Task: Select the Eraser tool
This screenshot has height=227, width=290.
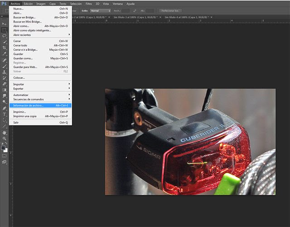Action: click(x=4, y=84)
